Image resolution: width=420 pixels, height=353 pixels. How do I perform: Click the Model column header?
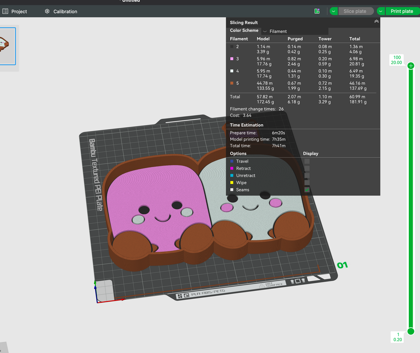click(x=263, y=39)
